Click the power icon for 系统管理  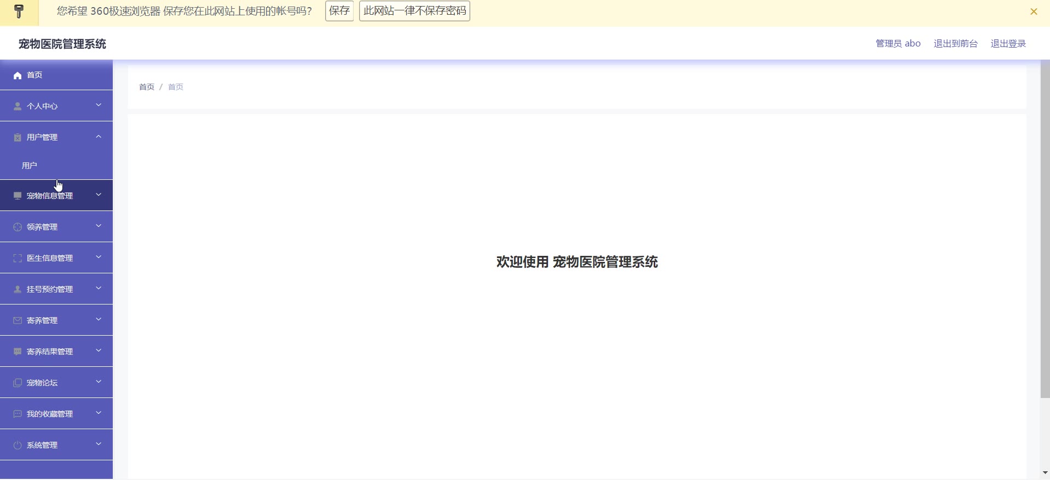[x=18, y=446]
